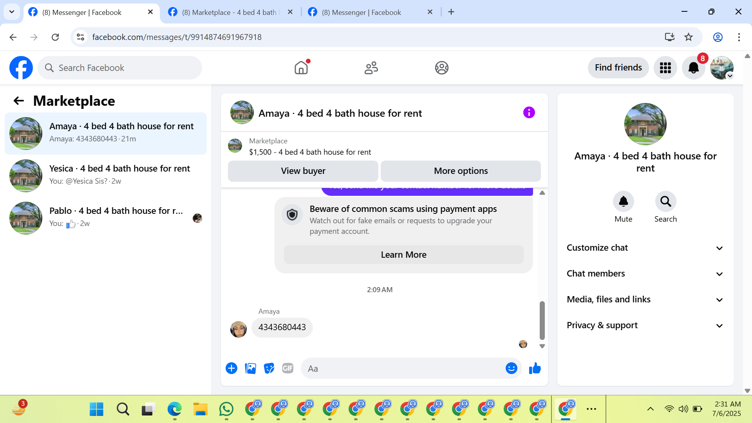Screen dimensions: 752x423
Task: Open the emoji picker in message box
Action: (x=511, y=369)
